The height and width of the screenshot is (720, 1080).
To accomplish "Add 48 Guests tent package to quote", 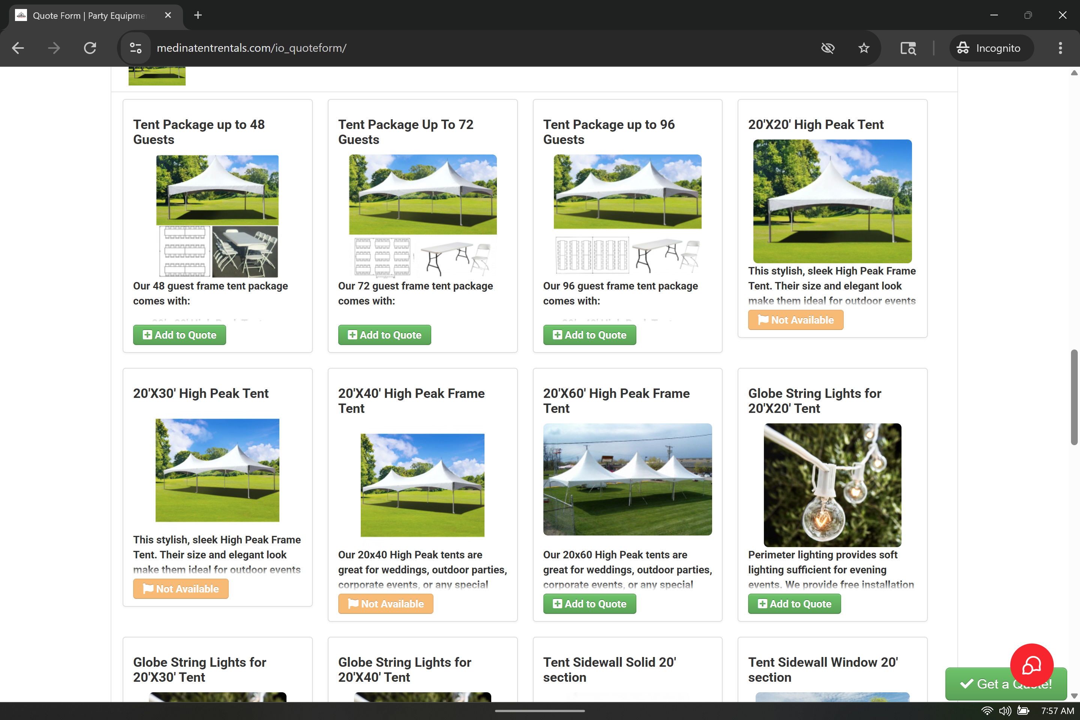I will [x=180, y=335].
